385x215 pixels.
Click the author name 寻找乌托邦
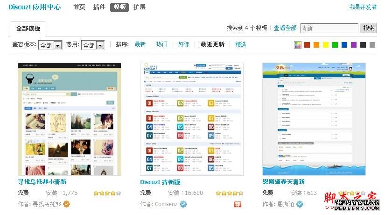47,204
